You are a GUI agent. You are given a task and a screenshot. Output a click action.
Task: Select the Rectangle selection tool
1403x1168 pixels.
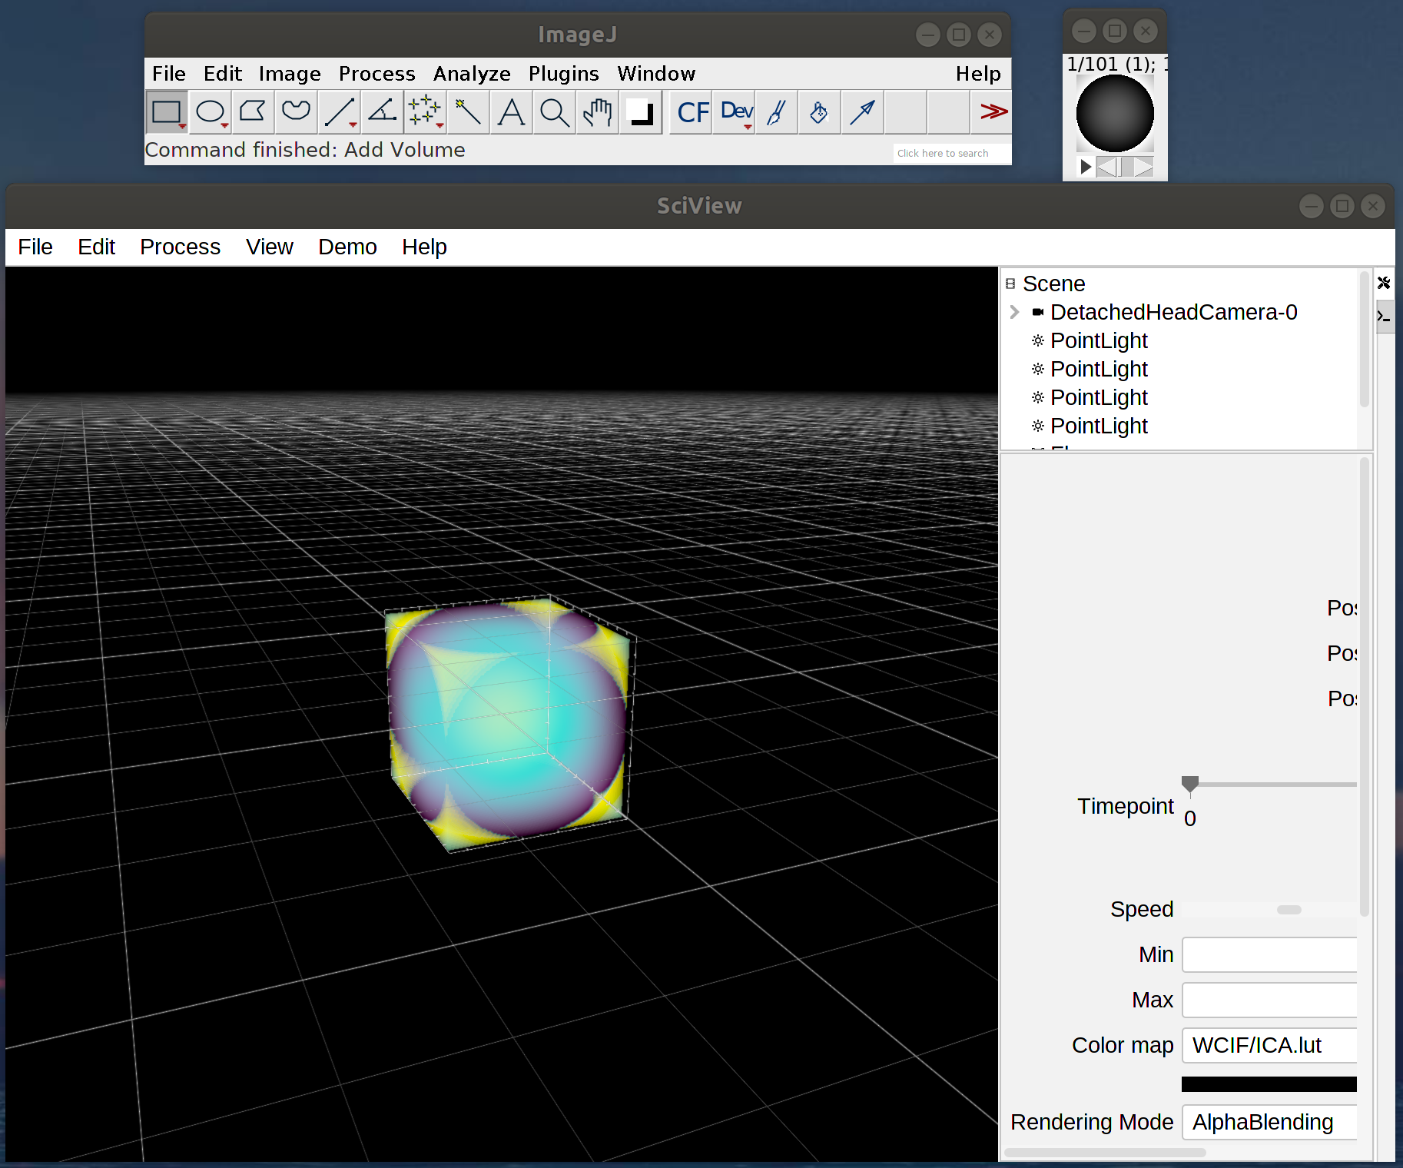tap(166, 112)
